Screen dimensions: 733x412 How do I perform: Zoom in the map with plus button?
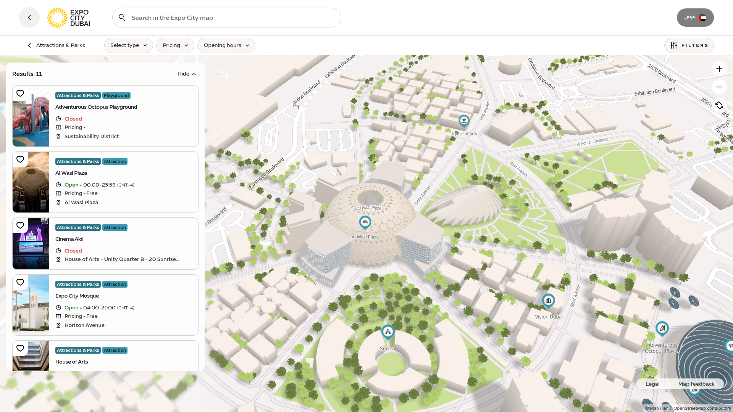719,69
